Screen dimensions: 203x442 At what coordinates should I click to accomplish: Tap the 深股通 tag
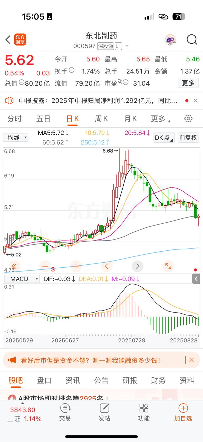(105, 46)
